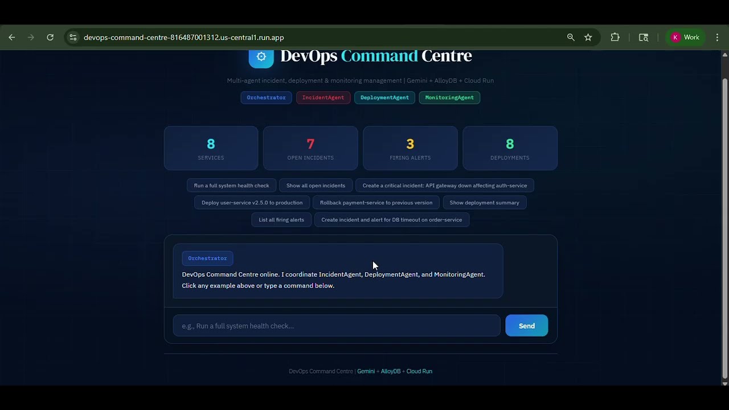Click the Send button

click(526, 326)
